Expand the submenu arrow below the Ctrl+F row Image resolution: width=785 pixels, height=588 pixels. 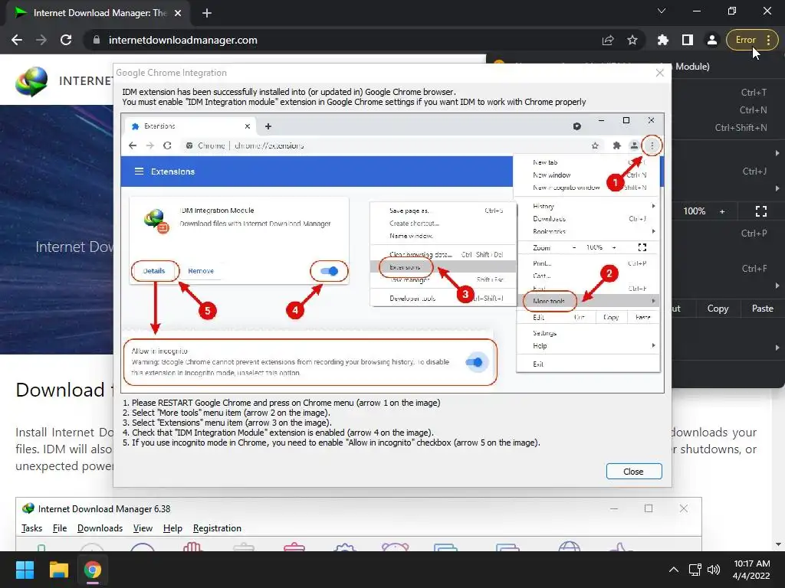click(777, 286)
